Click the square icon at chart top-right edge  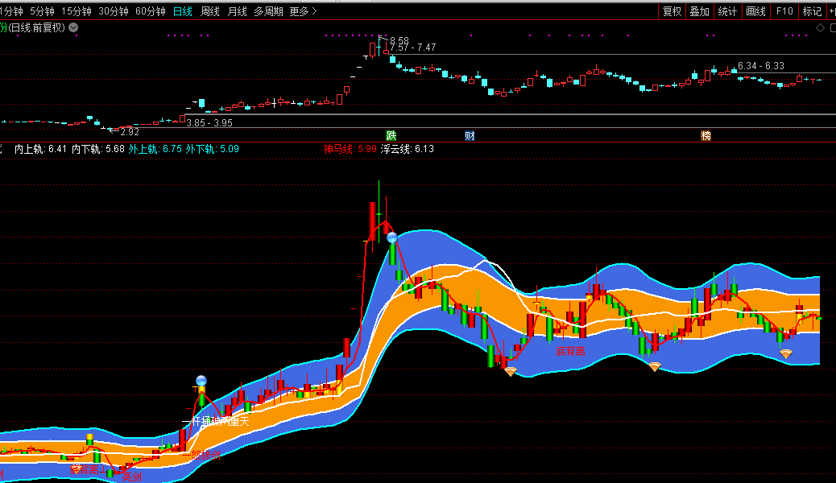(x=831, y=27)
